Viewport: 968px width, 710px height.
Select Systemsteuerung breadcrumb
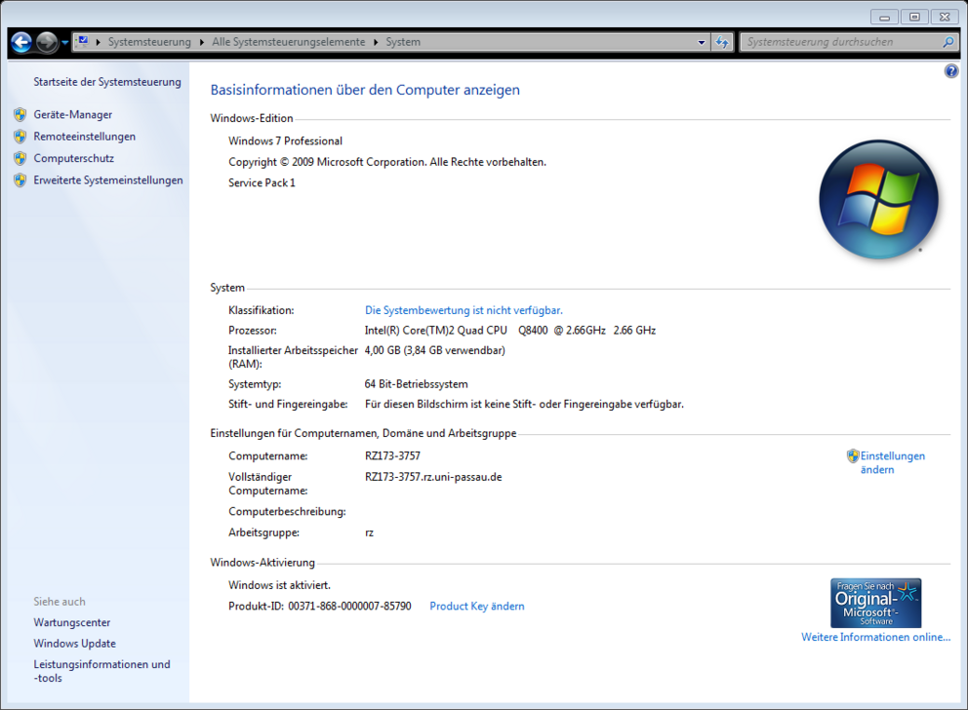pos(149,43)
